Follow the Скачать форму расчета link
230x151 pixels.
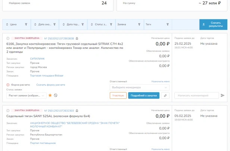pyautogui.click(x=51, y=85)
